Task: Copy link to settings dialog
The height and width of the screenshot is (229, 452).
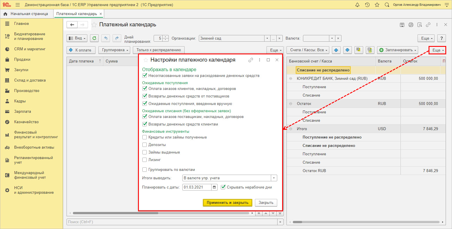Action: [x=251, y=60]
